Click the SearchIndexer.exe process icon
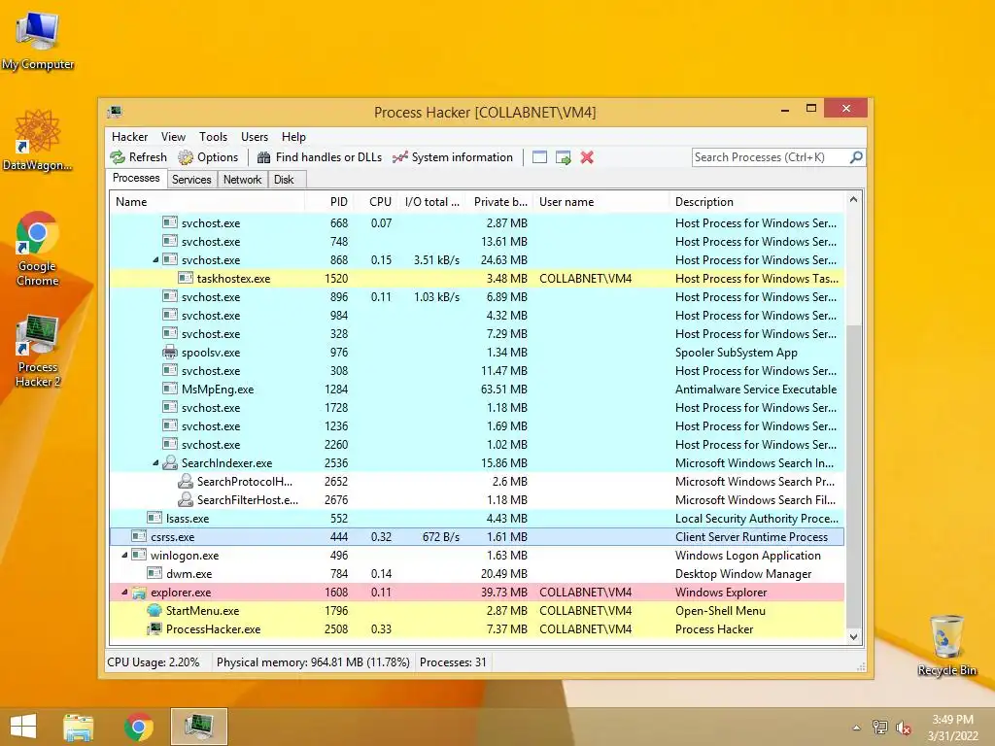The image size is (995, 746). (x=169, y=463)
